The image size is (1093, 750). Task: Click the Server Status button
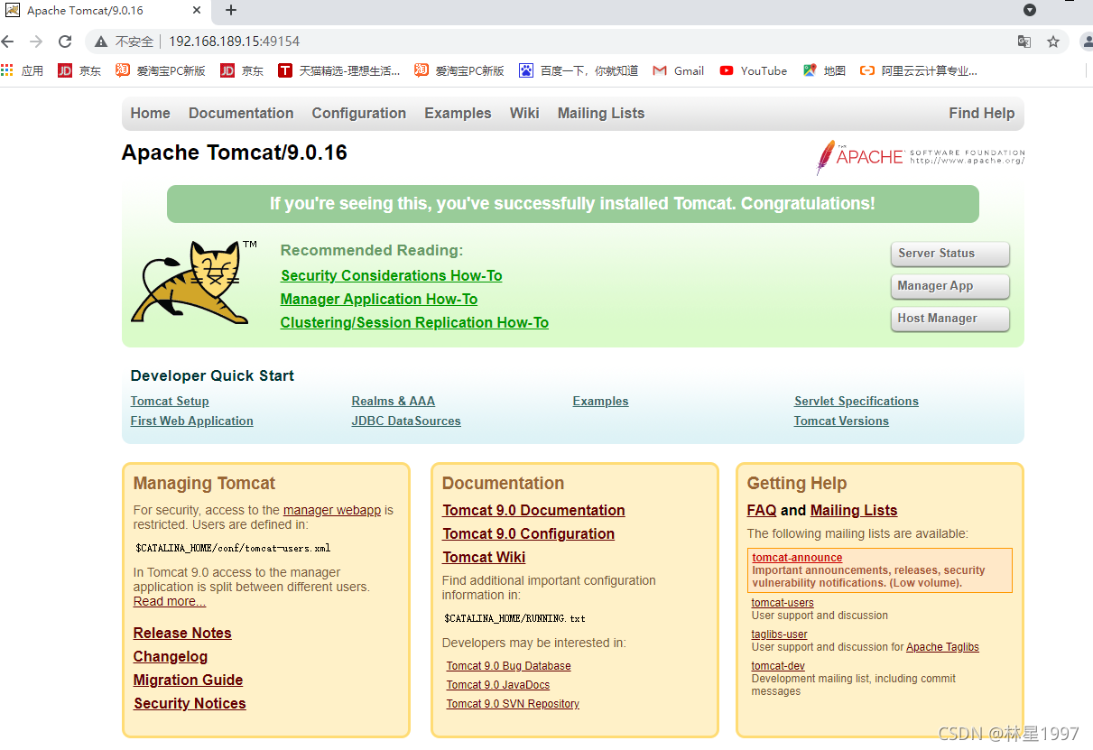(x=949, y=254)
